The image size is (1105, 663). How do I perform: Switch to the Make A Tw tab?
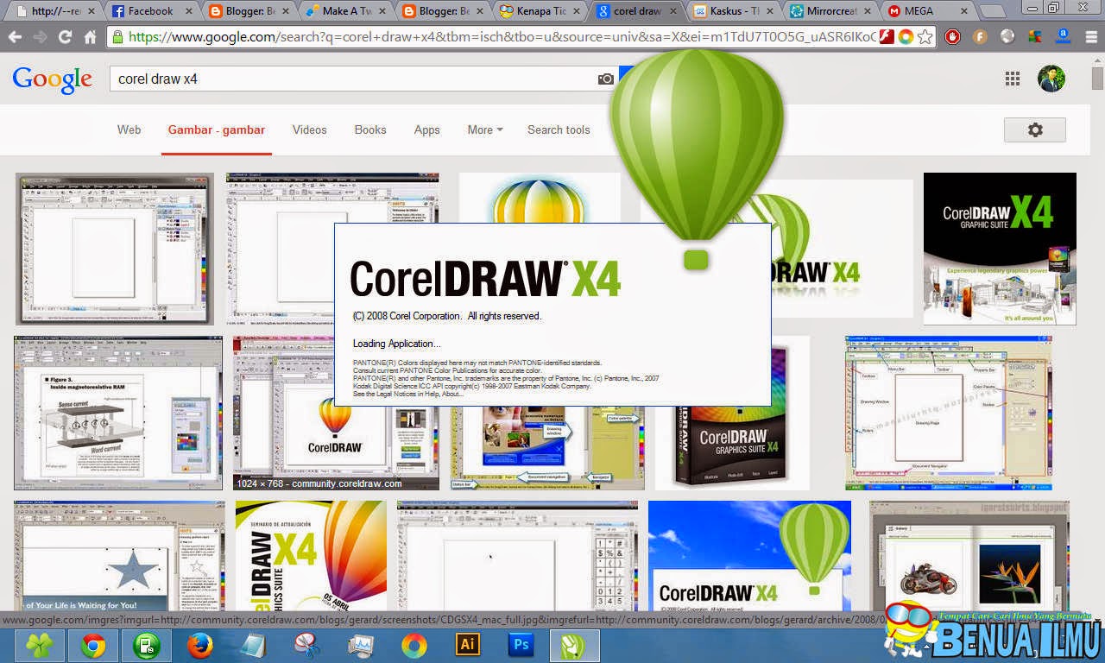click(x=345, y=11)
